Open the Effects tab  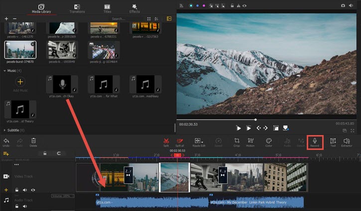coord(134,8)
